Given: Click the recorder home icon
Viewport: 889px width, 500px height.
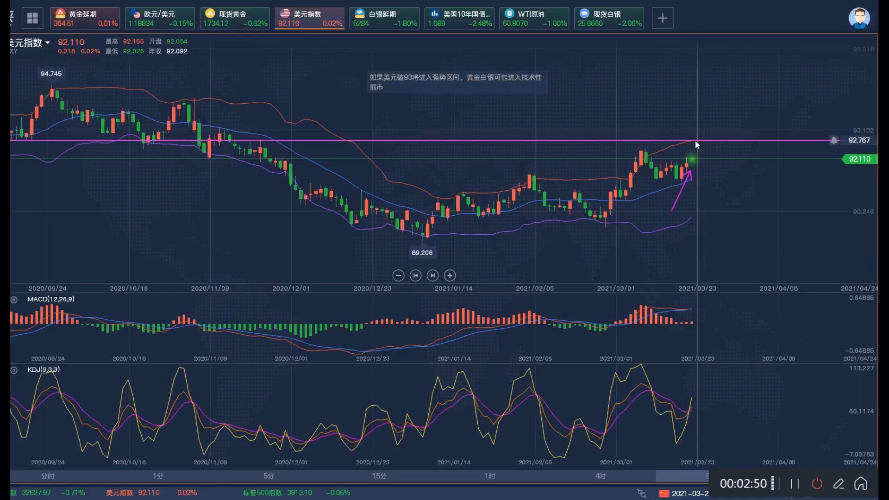Looking at the screenshot, I should (x=861, y=483).
